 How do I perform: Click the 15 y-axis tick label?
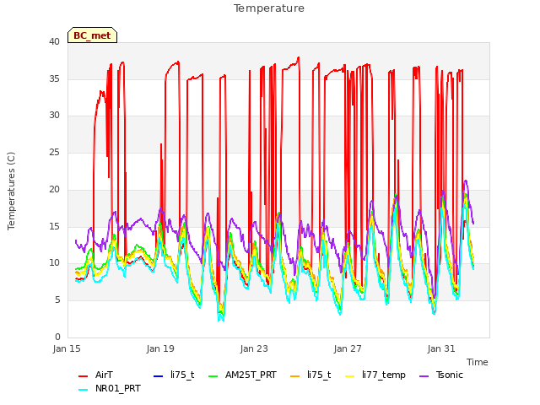point(54,226)
